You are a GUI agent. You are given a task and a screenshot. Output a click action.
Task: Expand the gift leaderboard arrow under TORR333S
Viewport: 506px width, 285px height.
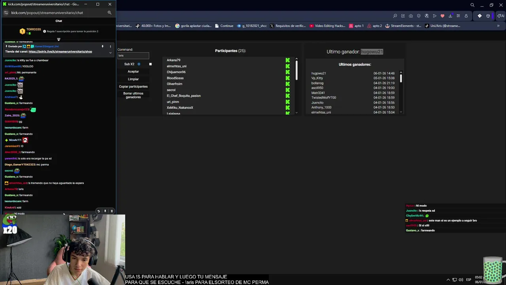click(x=59, y=39)
